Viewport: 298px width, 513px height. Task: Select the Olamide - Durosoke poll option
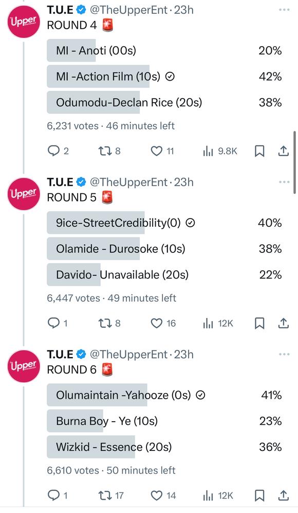click(164, 249)
